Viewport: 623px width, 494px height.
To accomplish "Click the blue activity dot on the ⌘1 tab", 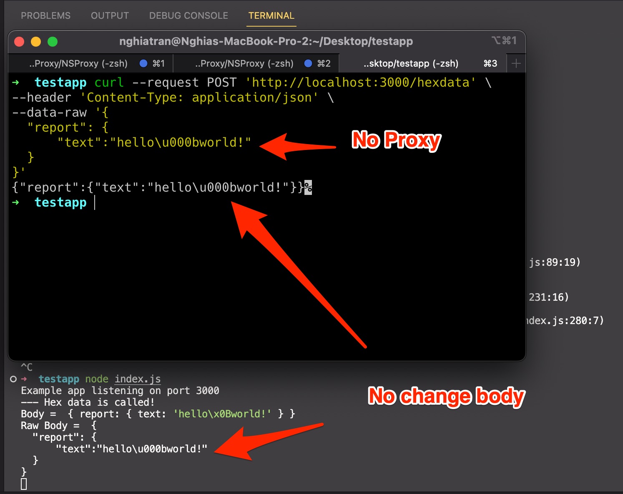I will click(143, 63).
